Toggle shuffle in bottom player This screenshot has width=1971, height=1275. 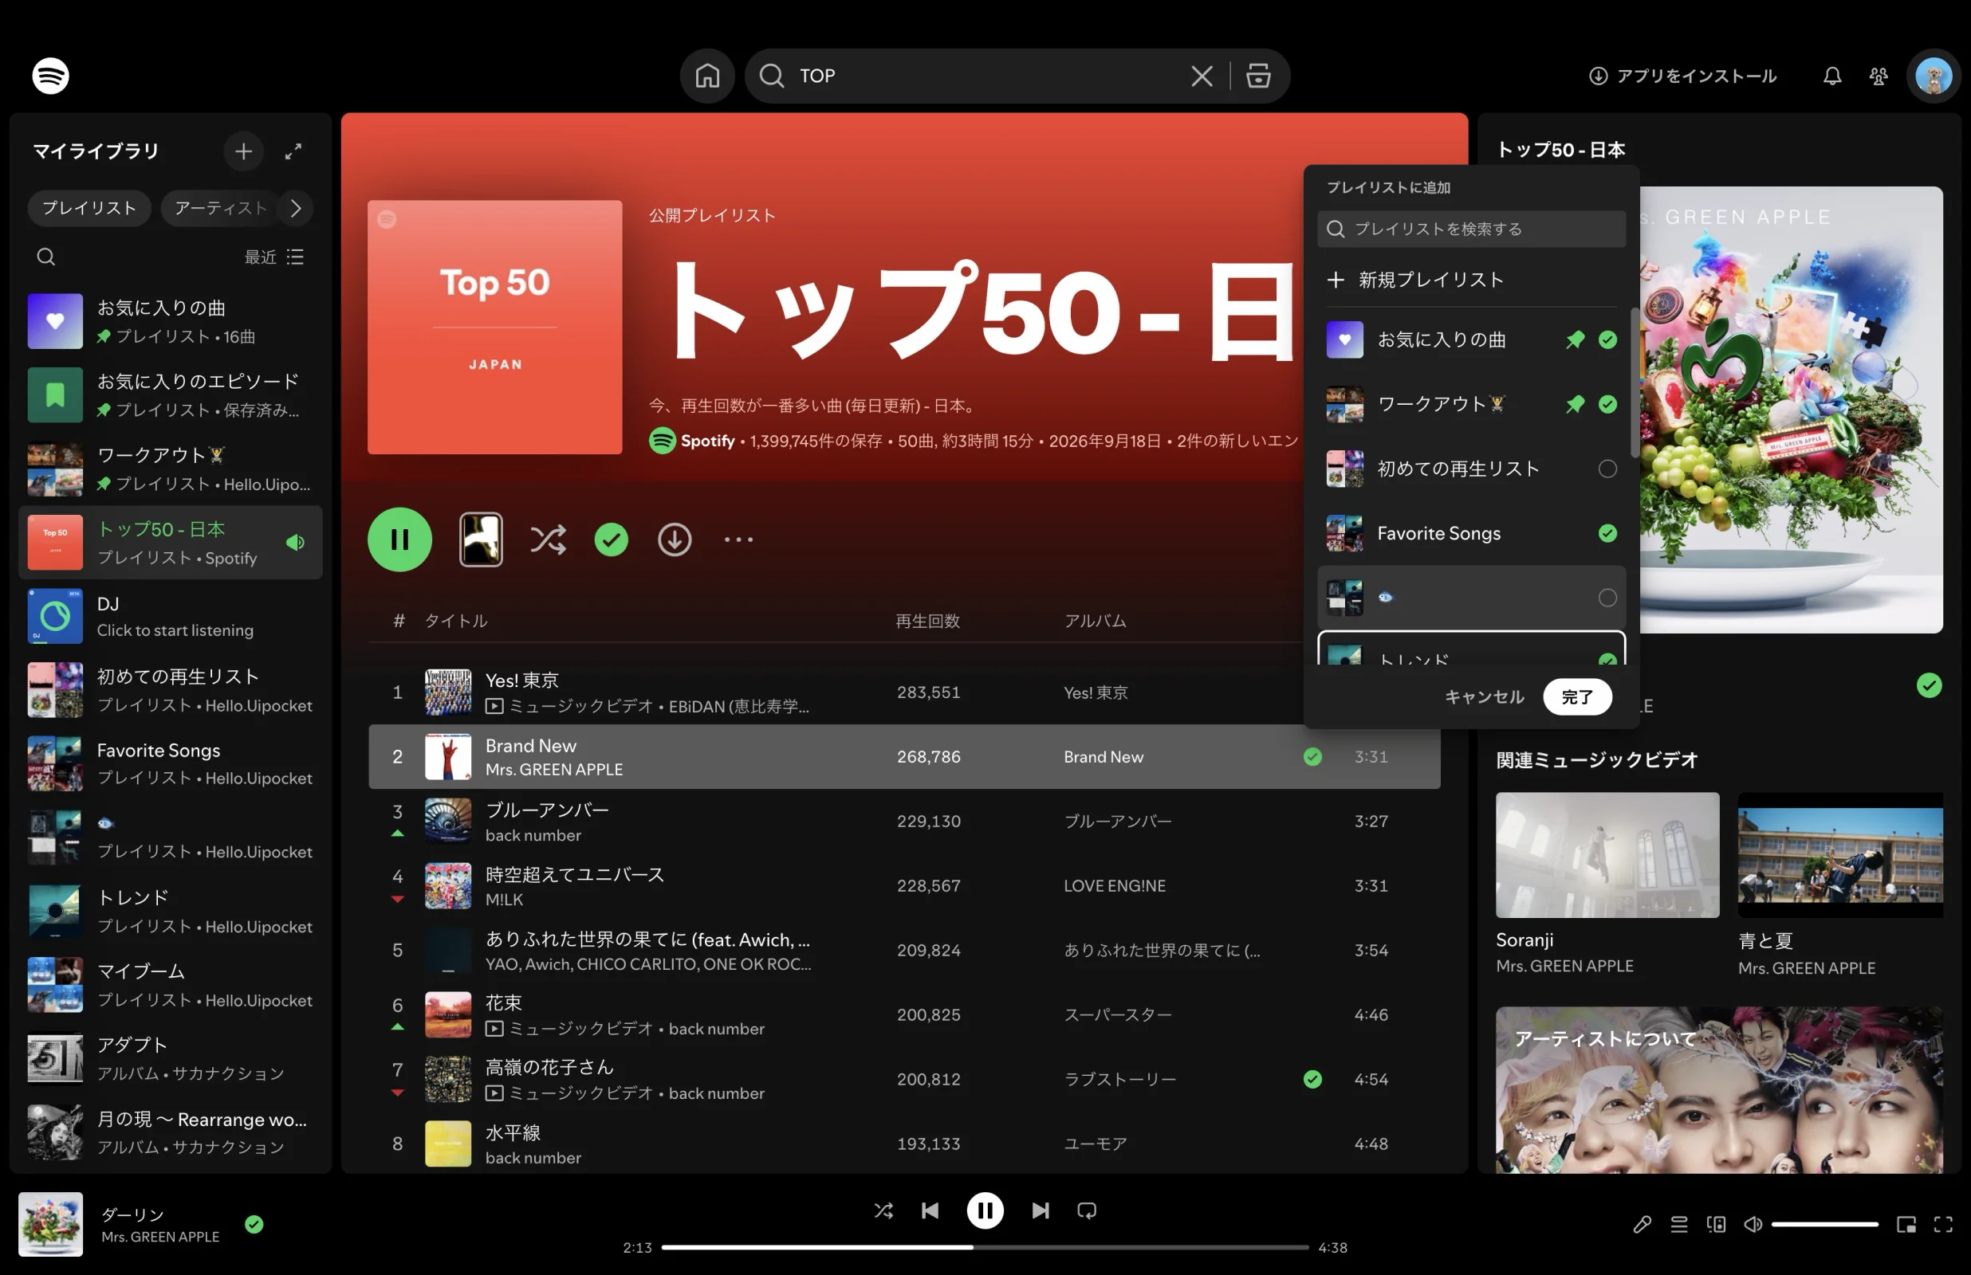coord(883,1210)
